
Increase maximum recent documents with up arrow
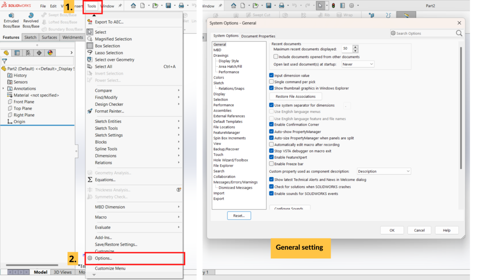tap(356, 47)
